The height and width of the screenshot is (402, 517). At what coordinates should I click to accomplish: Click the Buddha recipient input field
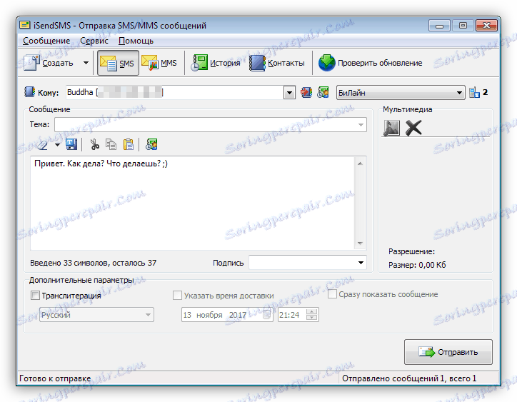click(x=175, y=92)
